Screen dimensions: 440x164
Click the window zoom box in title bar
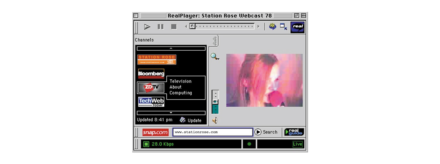297,16
